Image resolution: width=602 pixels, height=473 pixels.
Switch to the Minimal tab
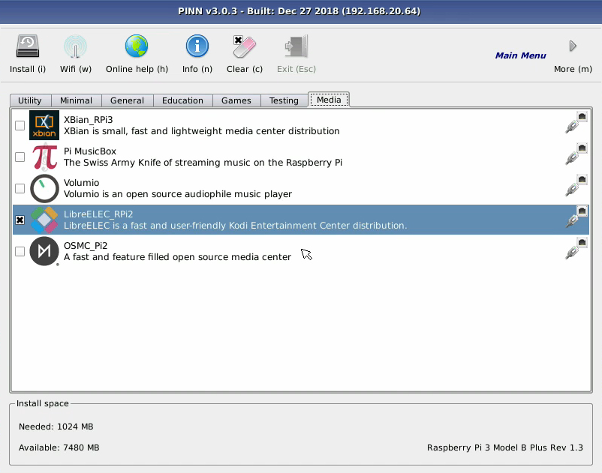(x=77, y=100)
